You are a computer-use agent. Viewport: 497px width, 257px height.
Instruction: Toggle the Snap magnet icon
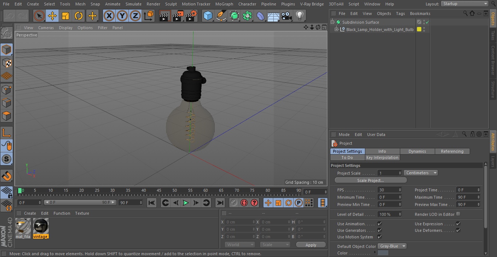coord(7,176)
